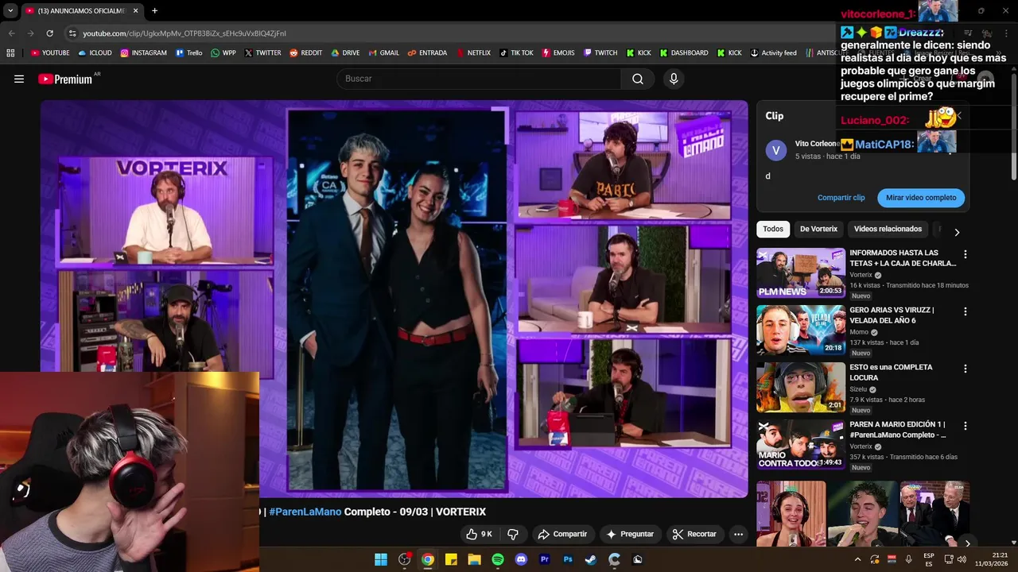
Task: Open the DRIVE bookmark
Action: (345, 53)
